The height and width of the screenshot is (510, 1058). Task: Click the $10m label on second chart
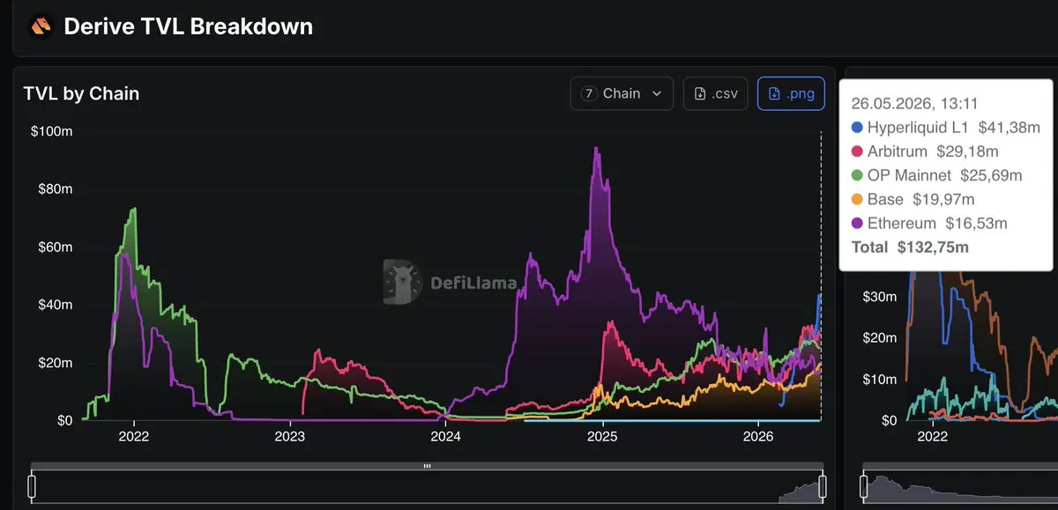click(880, 379)
